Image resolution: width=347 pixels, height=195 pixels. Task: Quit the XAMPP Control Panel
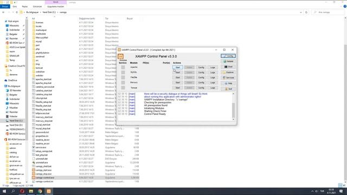point(228,89)
